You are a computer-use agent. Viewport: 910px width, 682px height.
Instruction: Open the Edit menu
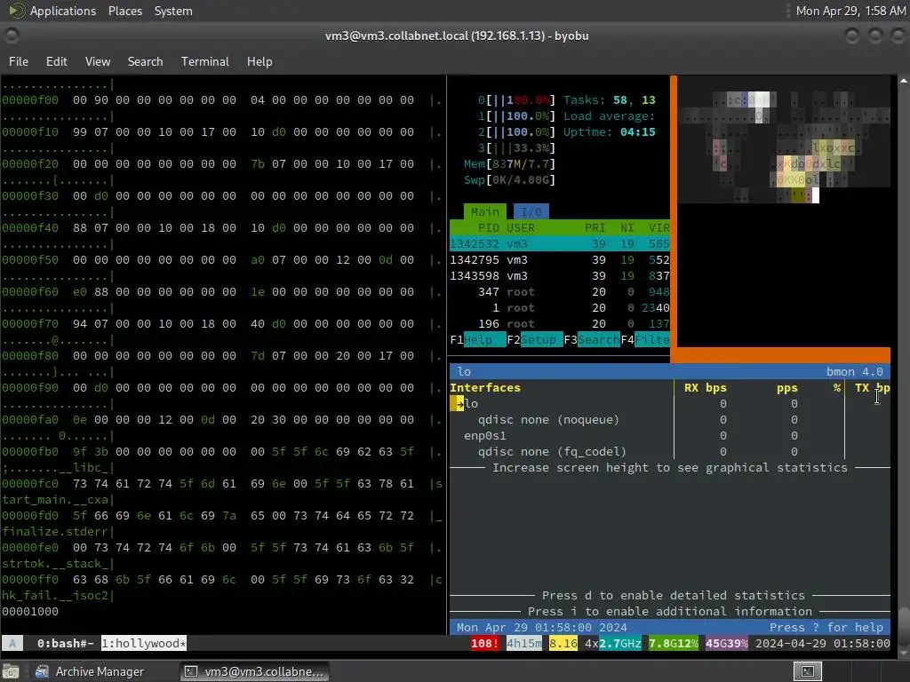[x=56, y=61]
